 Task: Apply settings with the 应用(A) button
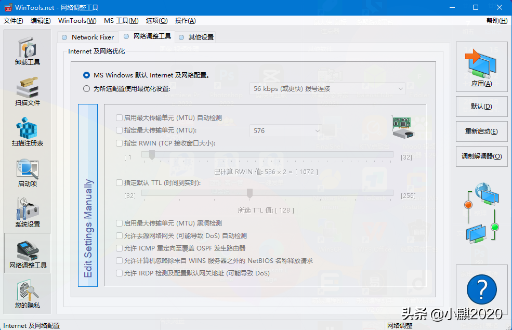(x=482, y=67)
